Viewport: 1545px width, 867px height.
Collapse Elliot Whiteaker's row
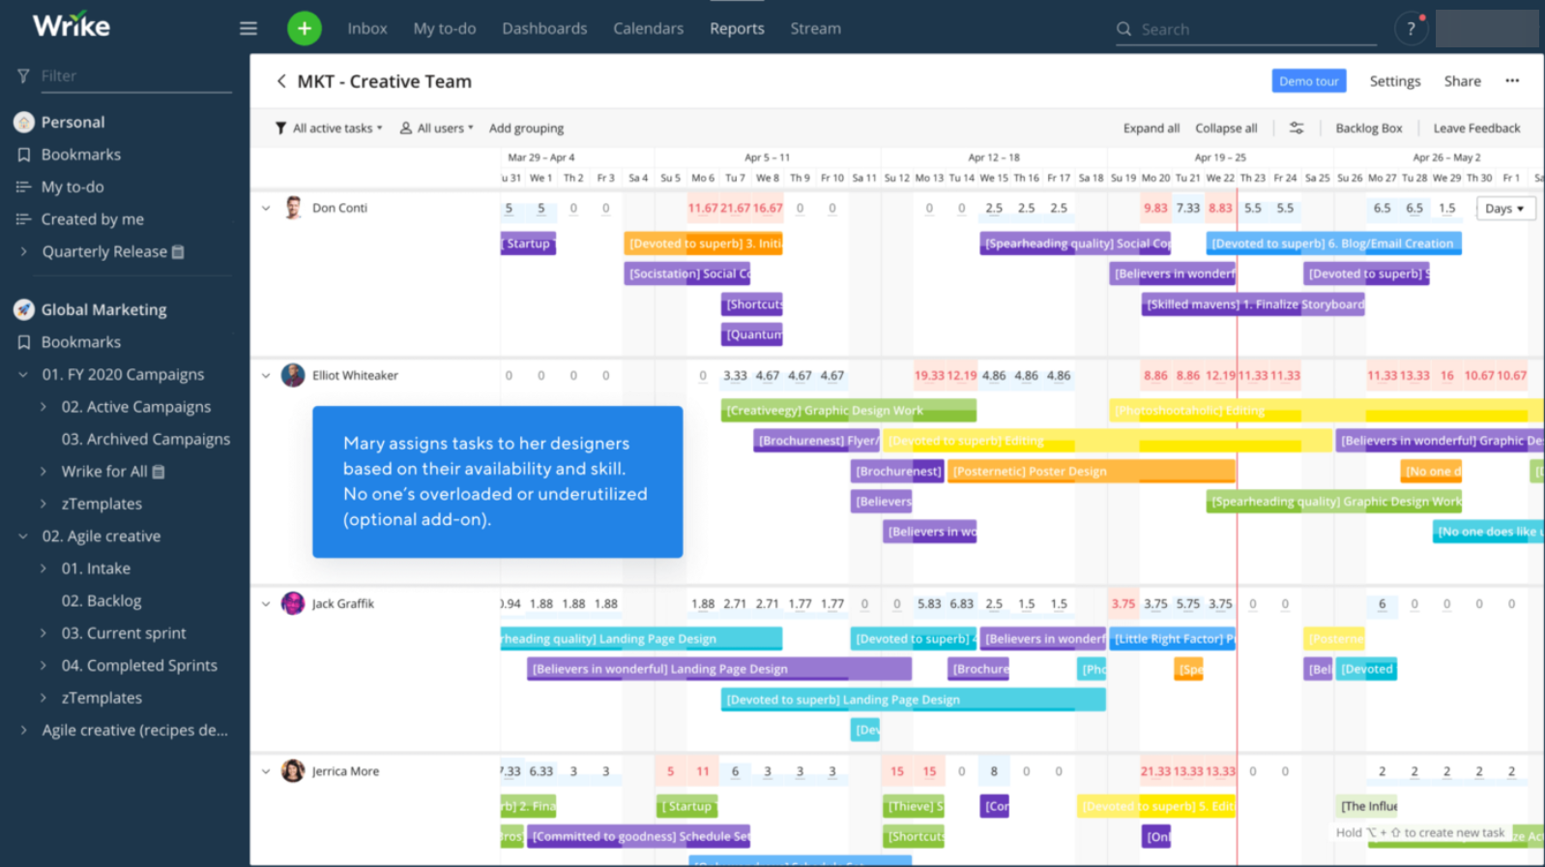266,375
